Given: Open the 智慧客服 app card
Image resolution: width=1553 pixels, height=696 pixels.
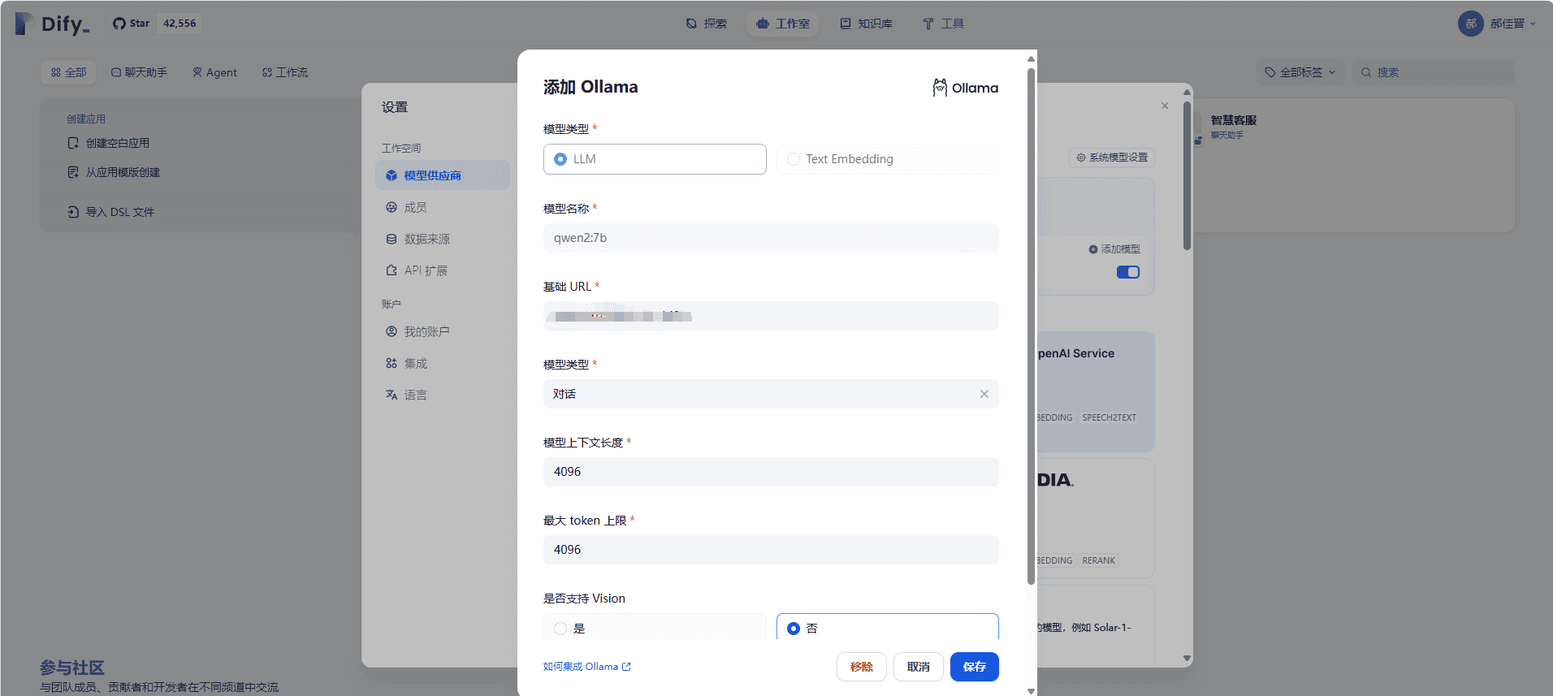Looking at the screenshot, I should [x=1352, y=166].
